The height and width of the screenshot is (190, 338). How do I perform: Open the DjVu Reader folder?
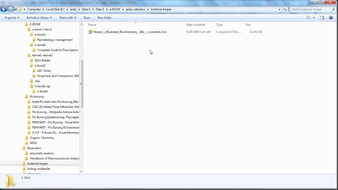(x=43, y=60)
